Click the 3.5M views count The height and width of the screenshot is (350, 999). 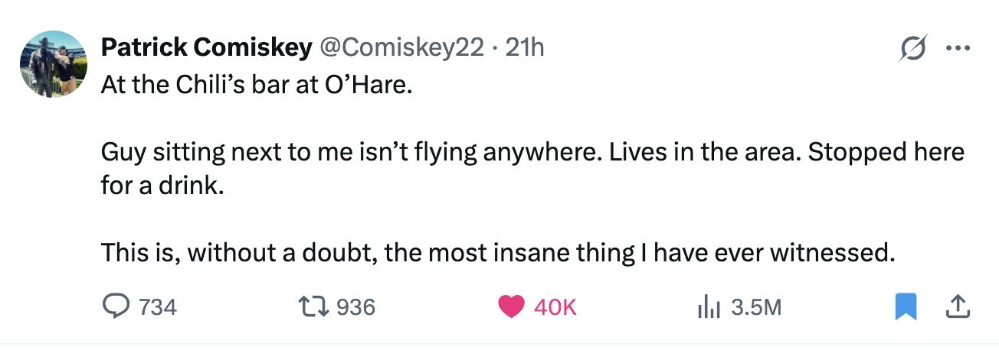point(756,307)
